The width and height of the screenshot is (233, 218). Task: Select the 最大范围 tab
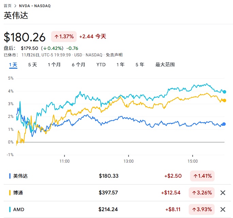pos(165,65)
